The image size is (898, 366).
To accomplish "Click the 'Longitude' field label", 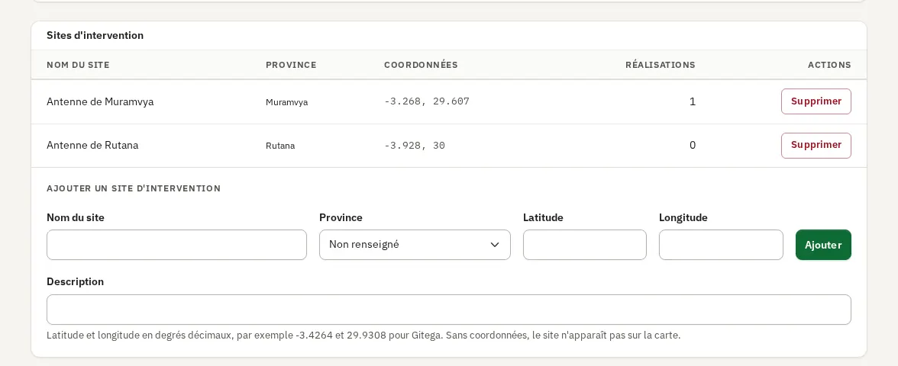I will coord(683,217).
